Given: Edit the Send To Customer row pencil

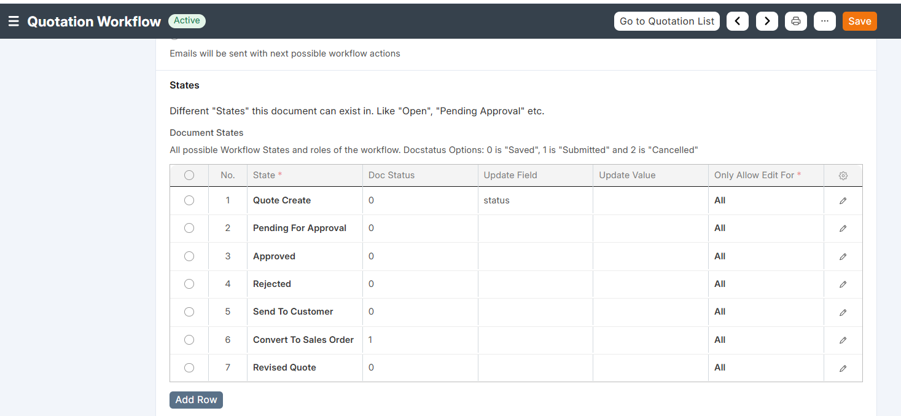Looking at the screenshot, I should [x=843, y=312].
